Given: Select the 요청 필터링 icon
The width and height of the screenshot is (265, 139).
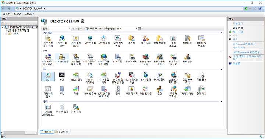Looking at the screenshot, I should [145, 90].
